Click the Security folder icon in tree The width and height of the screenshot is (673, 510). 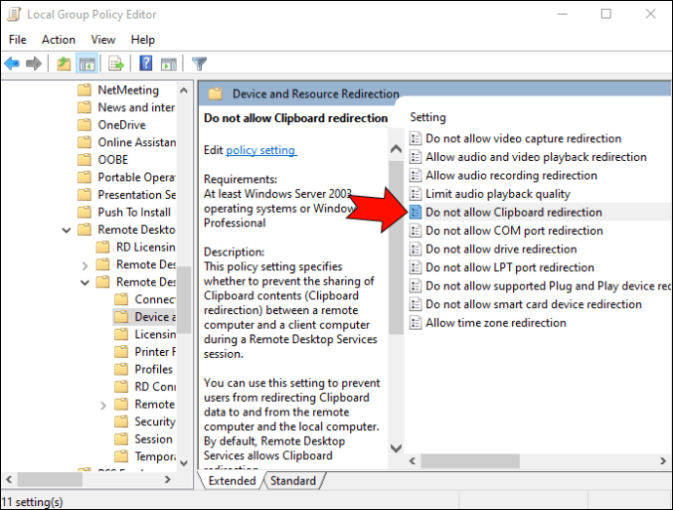[122, 421]
